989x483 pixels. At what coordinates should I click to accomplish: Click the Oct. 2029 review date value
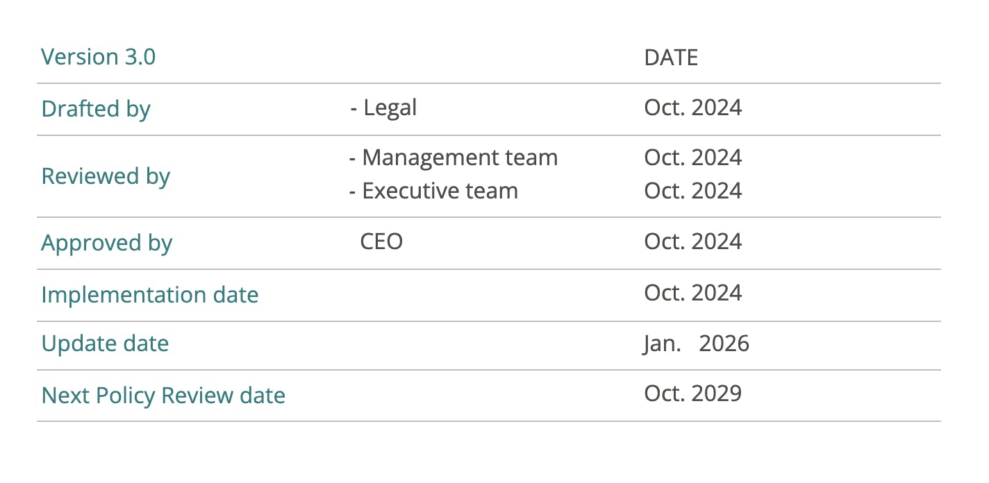pos(692,393)
